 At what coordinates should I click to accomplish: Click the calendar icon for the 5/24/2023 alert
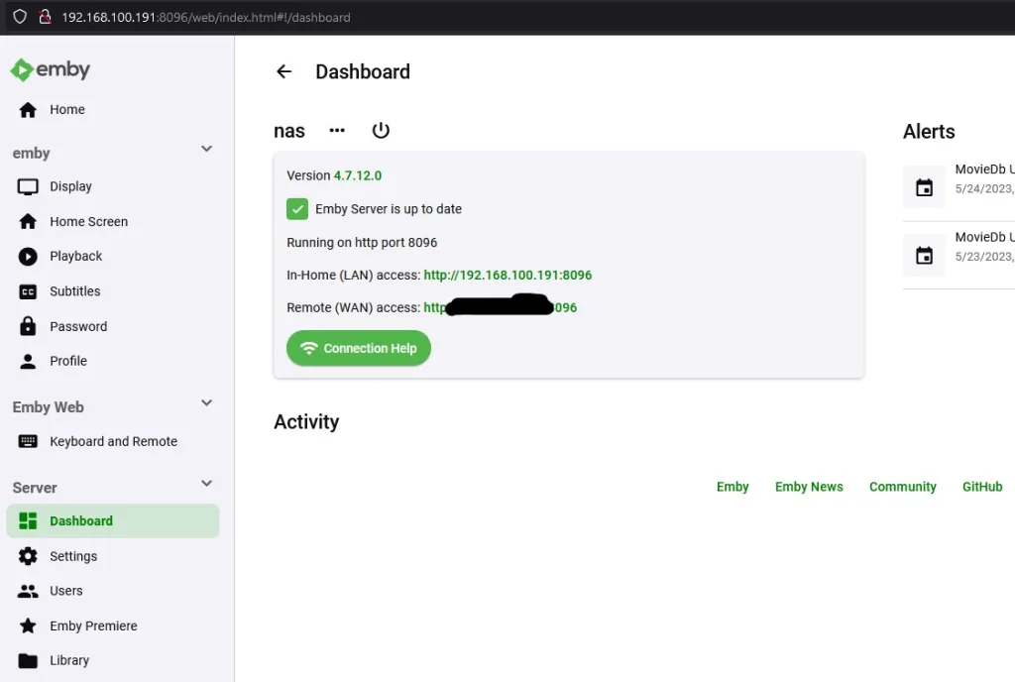click(x=924, y=187)
